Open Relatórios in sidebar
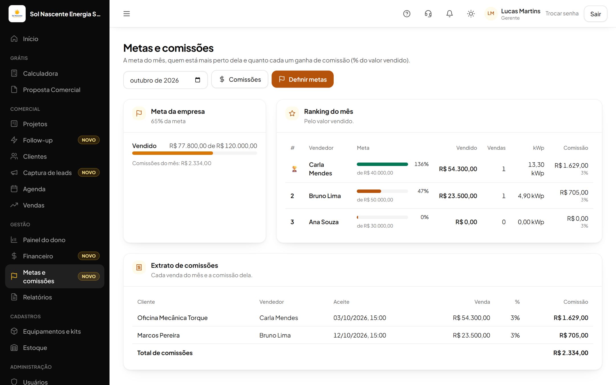The height and width of the screenshot is (385, 616). (x=55, y=297)
